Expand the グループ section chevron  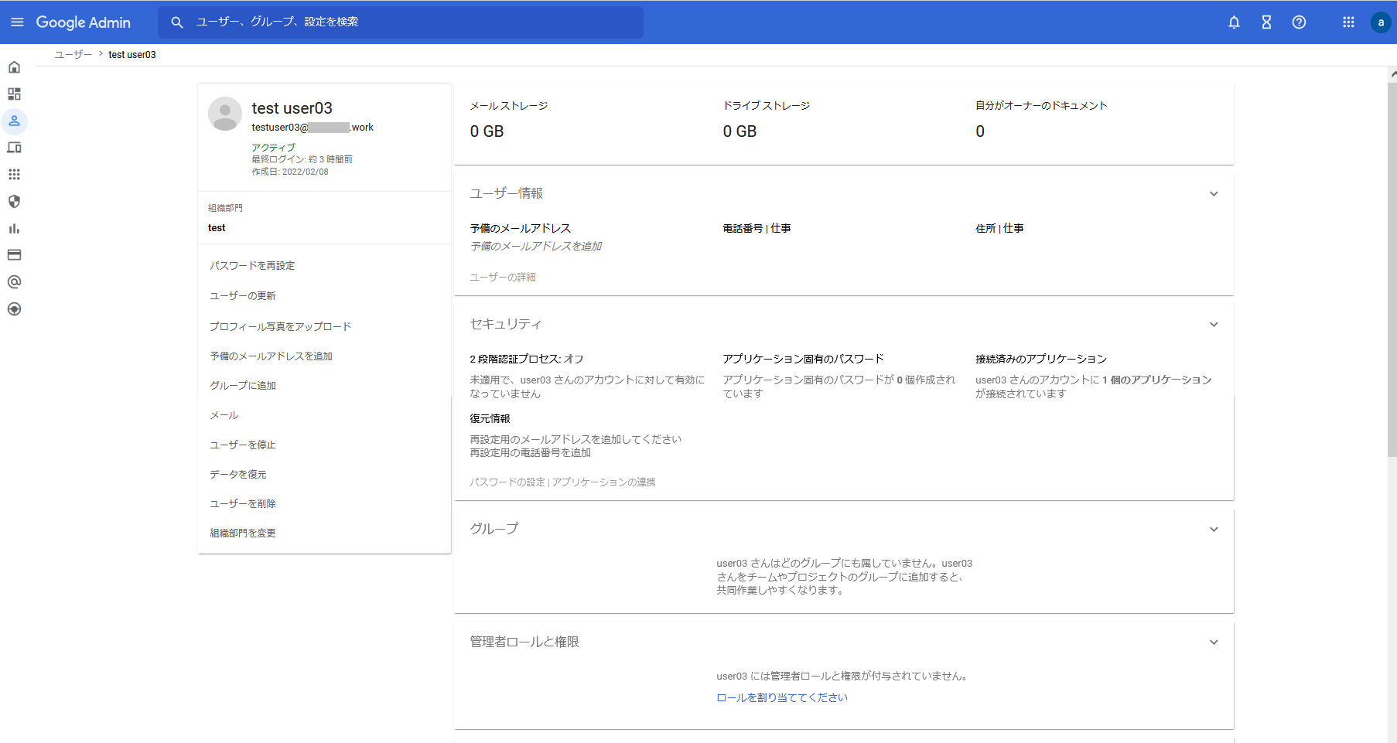point(1214,530)
